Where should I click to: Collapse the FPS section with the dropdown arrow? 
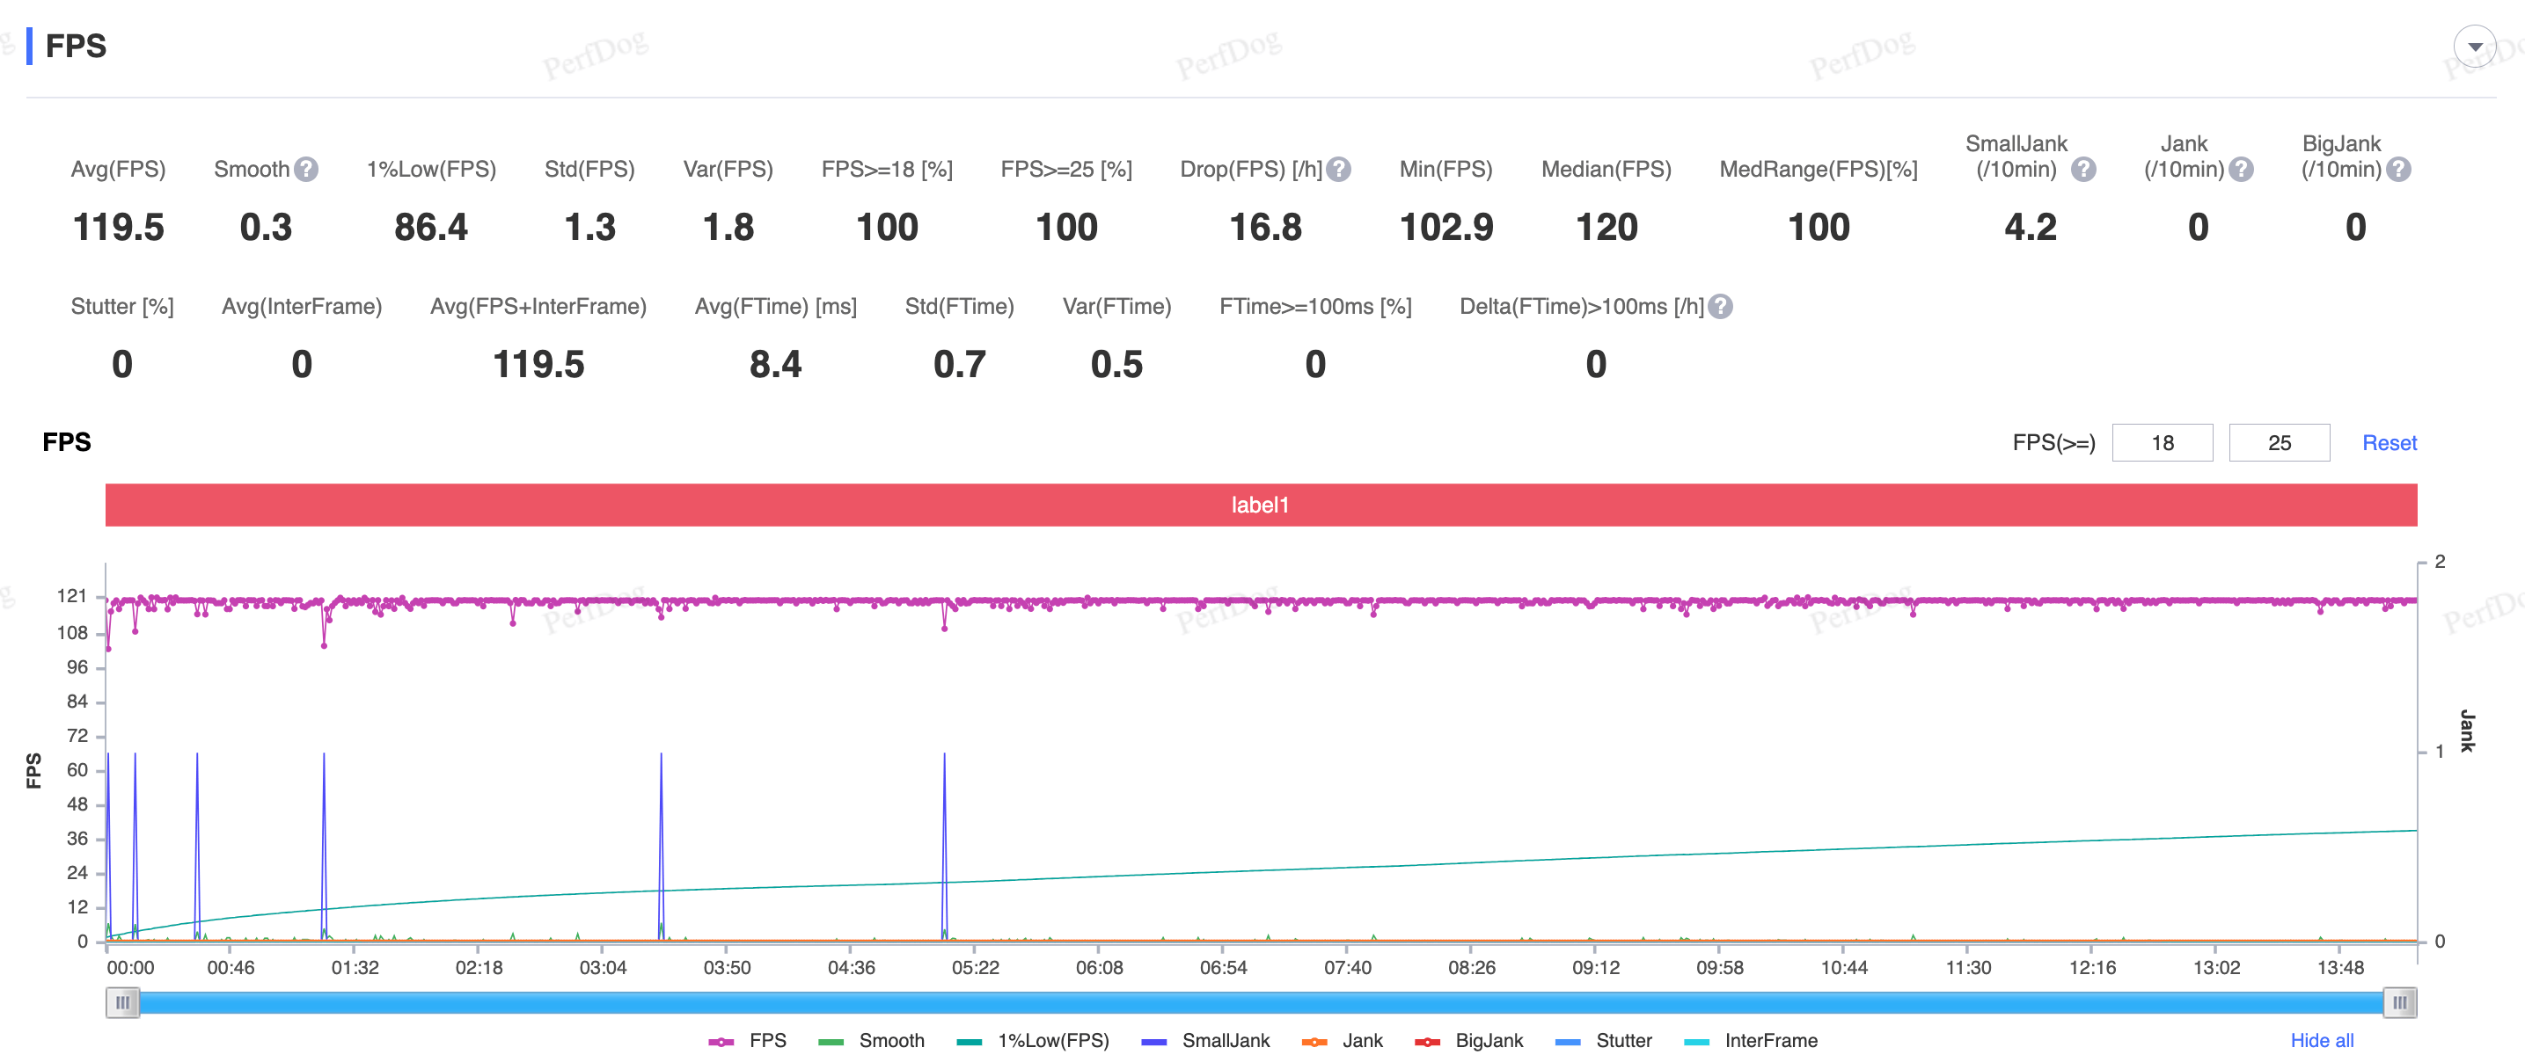coord(2474,46)
